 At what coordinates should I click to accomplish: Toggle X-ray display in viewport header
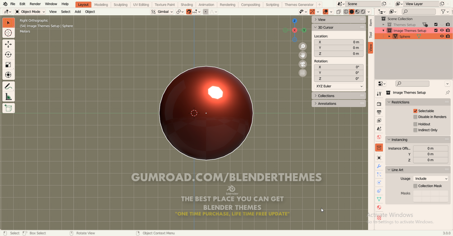coord(339,12)
